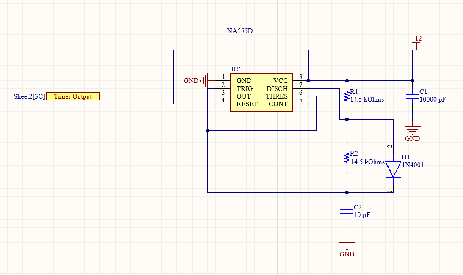Select the C1 capacitor symbol

[413, 96]
